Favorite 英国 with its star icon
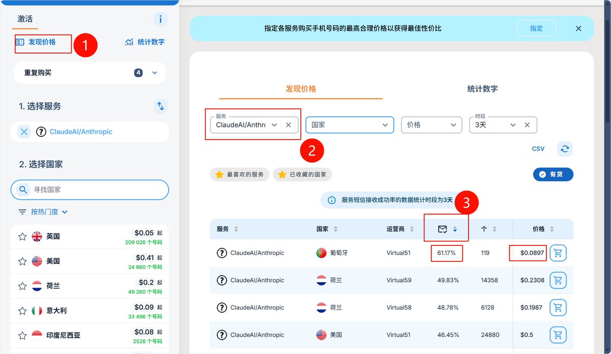Viewport: 611px width, 354px height. [22, 237]
